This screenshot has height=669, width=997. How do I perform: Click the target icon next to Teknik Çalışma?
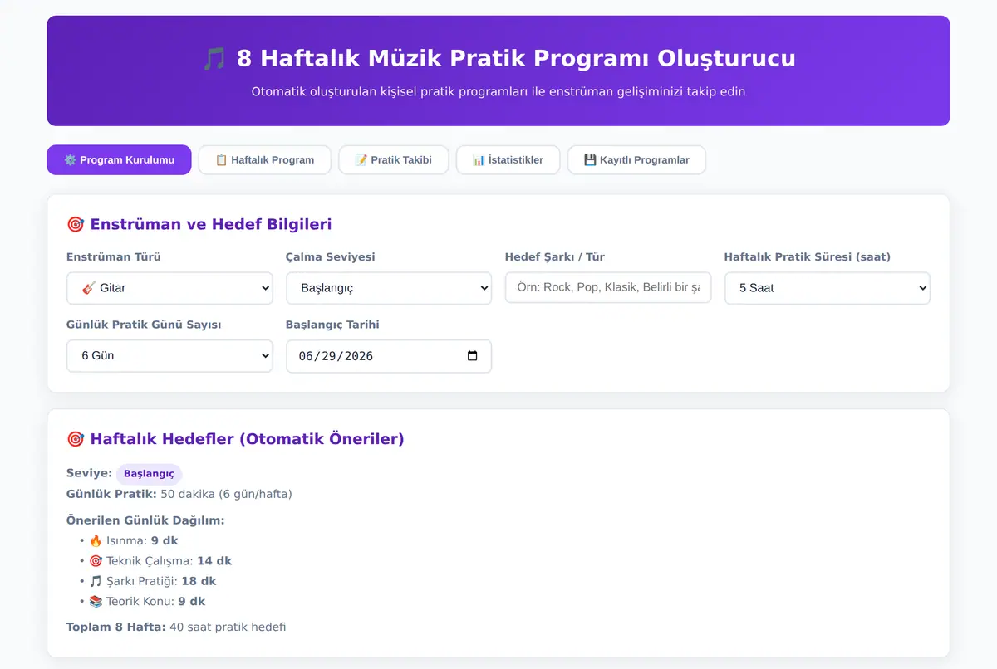96,561
